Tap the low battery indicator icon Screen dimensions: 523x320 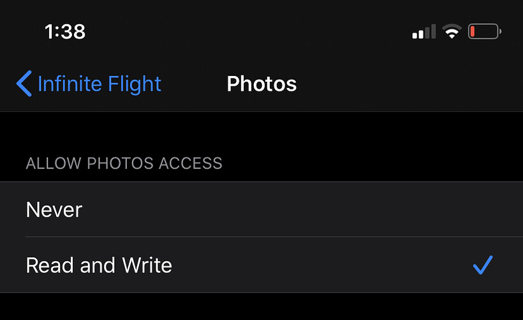[485, 31]
